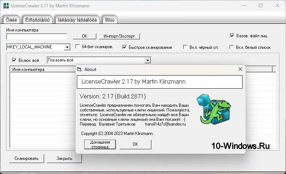Focus the 'Имя компьютера' input field
The height and width of the screenshot is (174, 286).
click(x=37, y=37)
